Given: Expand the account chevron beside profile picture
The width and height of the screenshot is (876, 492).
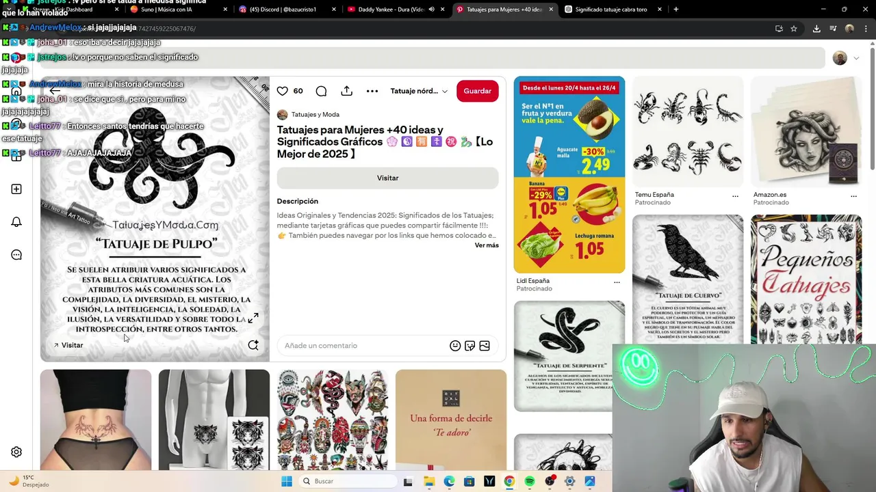Looking at the screenshot, I should click(856, 58).
